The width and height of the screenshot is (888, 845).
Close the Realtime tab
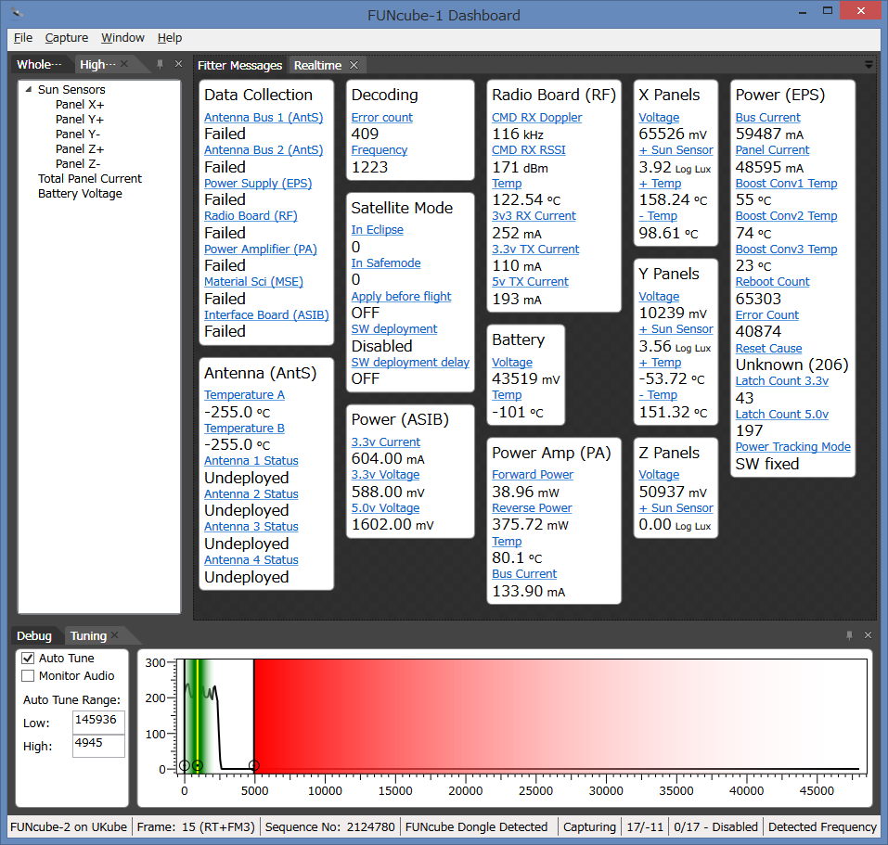[354, 65]
